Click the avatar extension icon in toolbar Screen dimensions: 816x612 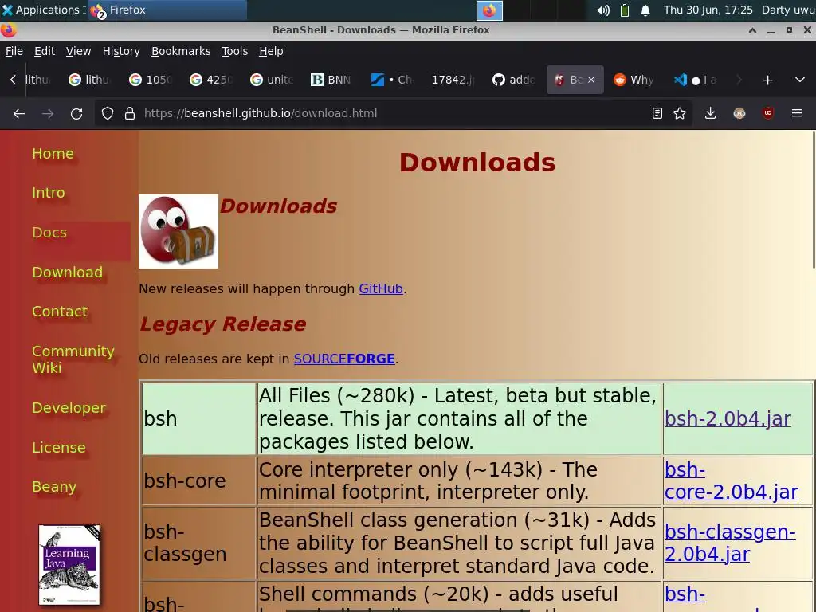pos(739,113)
